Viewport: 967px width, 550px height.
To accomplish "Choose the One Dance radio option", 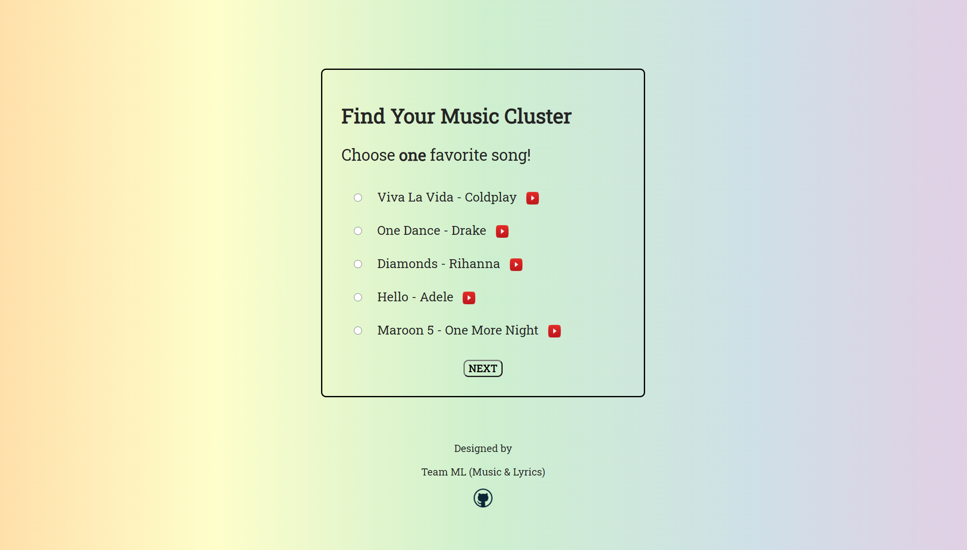I will coord(358,231).
